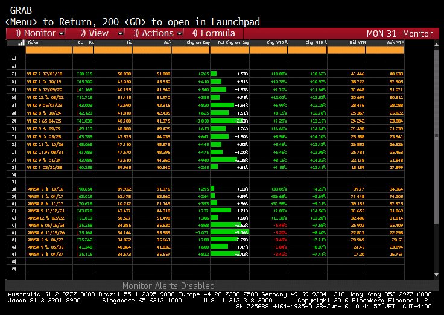The height and width of the screenshot is (315, 444).
Task: Click the 51.970 ask for VENZ 08/22
Action: click(x=163, y=97)
